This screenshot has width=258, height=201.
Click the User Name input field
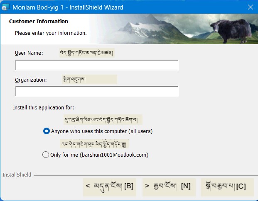tap(97, 65)
